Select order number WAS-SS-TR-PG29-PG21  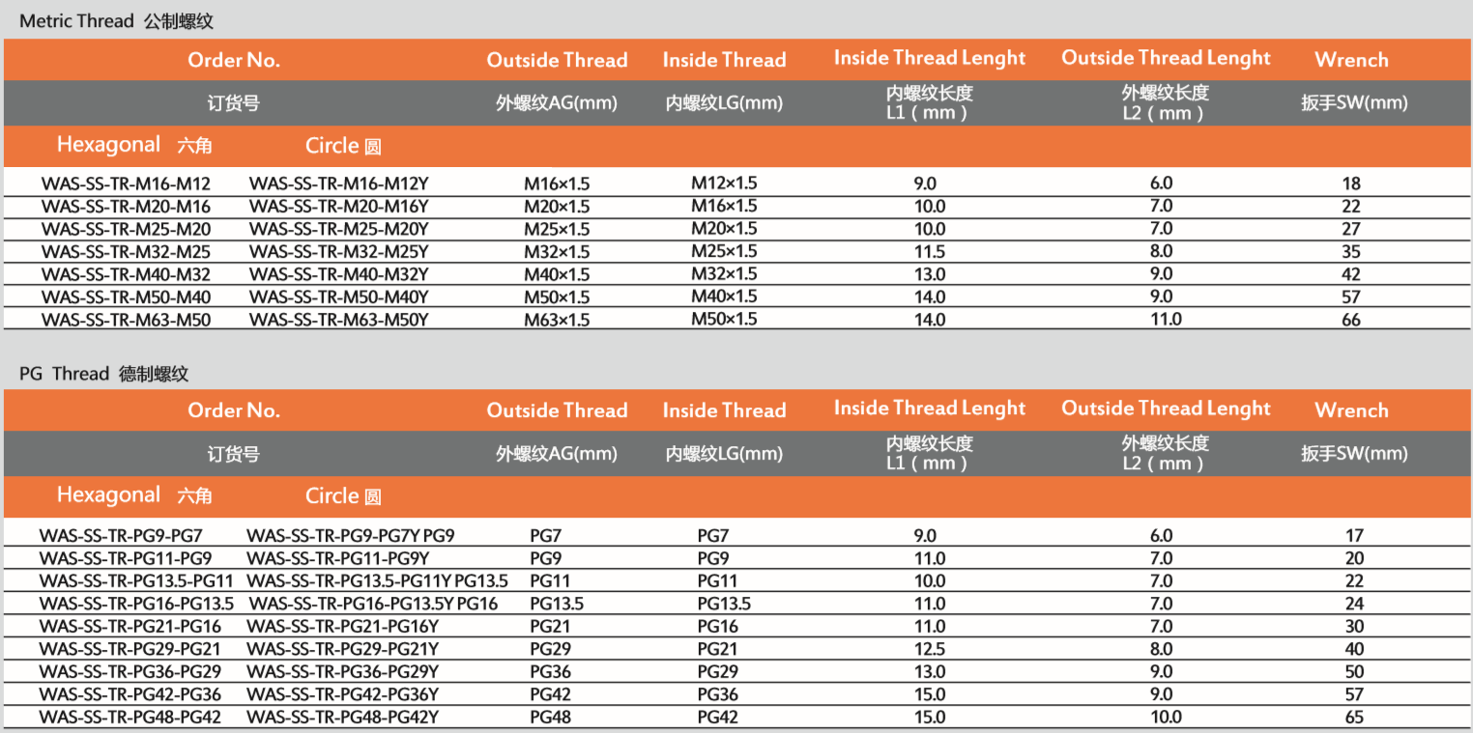pos(130,649)
